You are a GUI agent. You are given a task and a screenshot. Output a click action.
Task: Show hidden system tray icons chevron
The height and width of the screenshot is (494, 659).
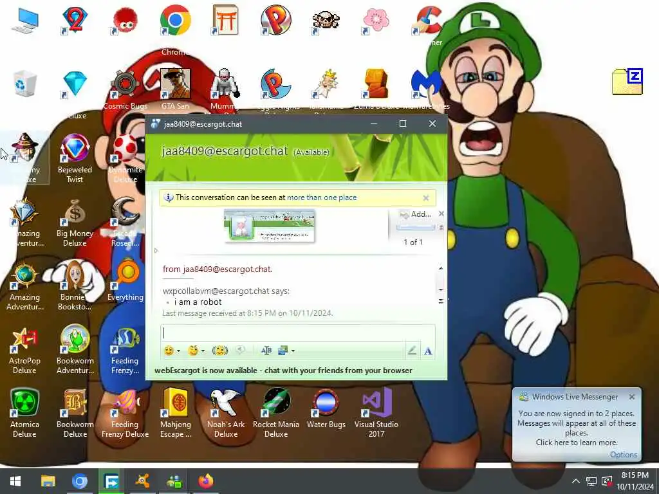[x=576, y=481]
